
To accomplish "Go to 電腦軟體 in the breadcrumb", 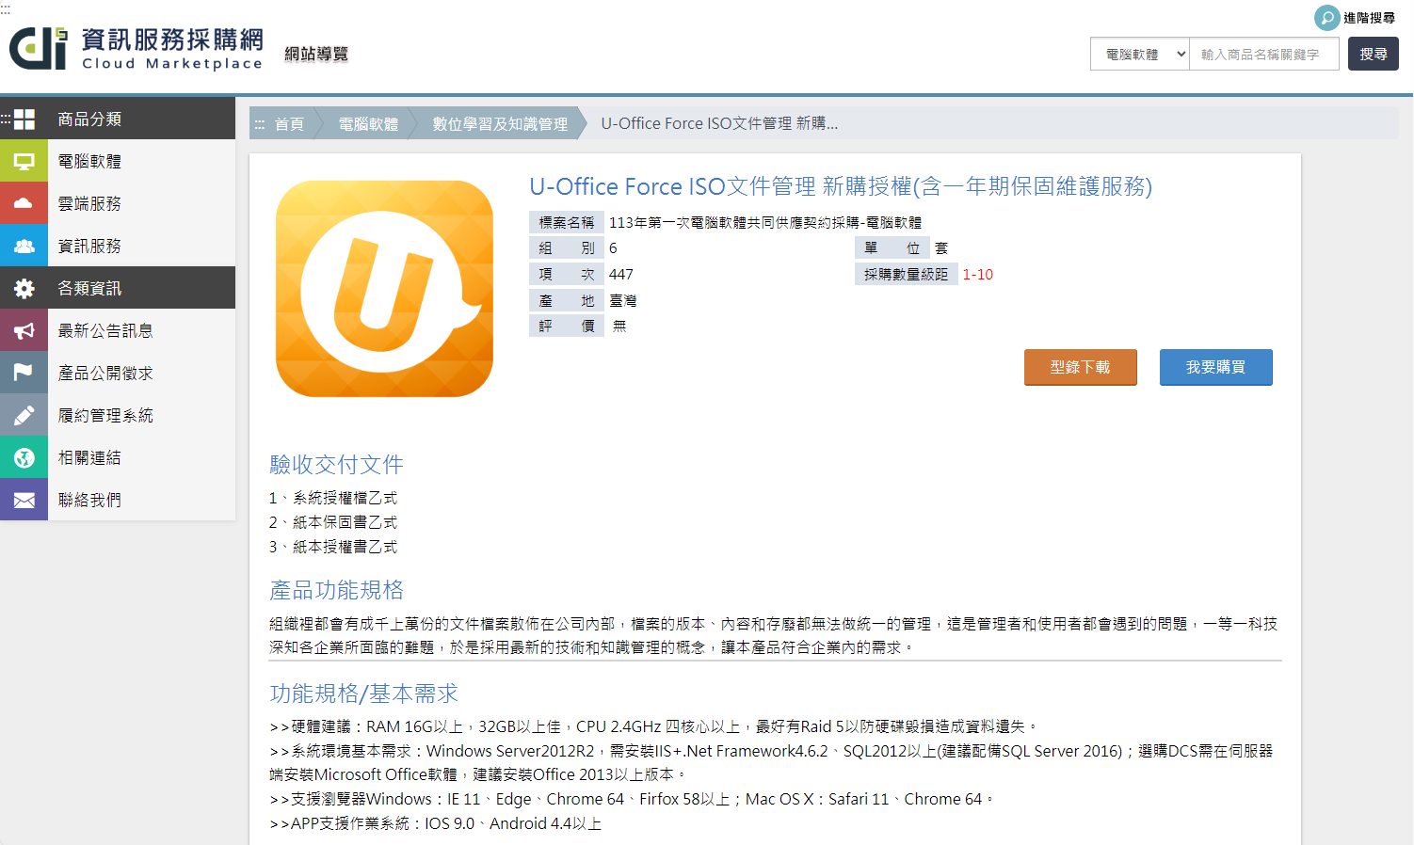I will tap(368, 124).
